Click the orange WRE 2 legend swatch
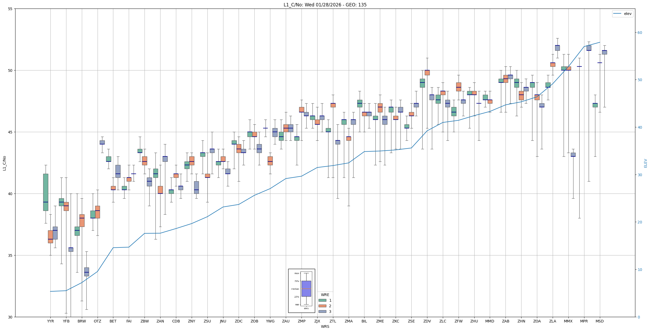The width and height of the screenshot is (650, 331). 322,306
